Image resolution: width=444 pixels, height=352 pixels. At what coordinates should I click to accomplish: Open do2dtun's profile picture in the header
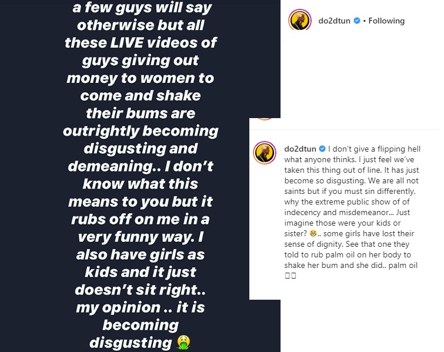[299, 21]
